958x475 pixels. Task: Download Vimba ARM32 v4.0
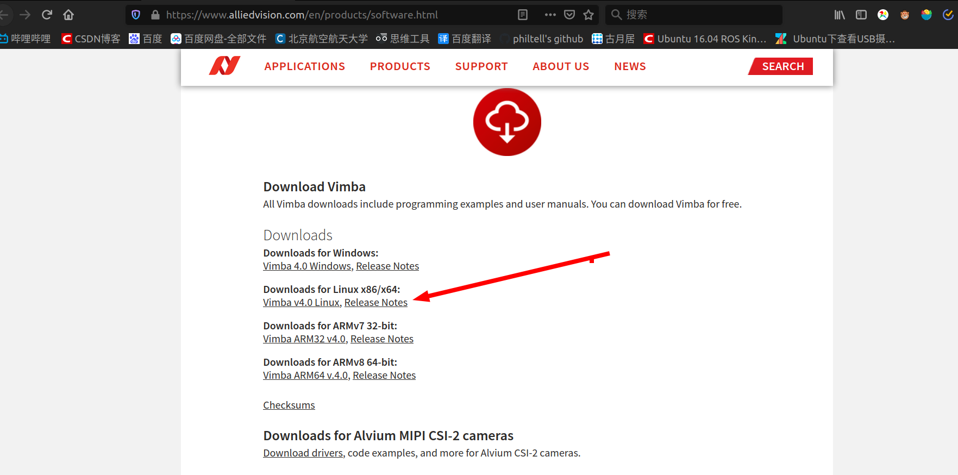[x=304, y=339]
